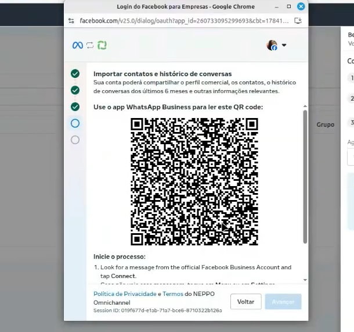Click the Voltar button

246,302
